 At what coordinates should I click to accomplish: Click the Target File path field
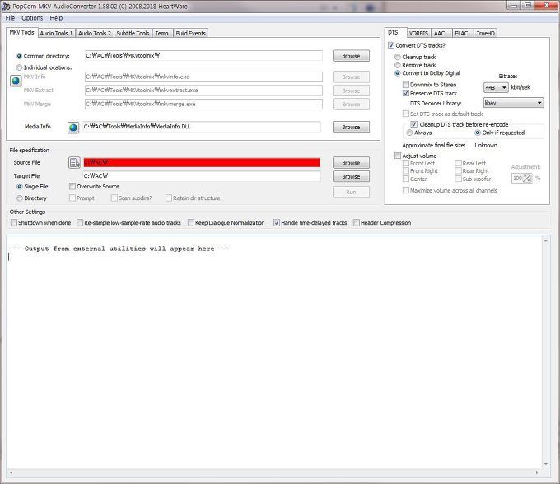click(202, 176)
